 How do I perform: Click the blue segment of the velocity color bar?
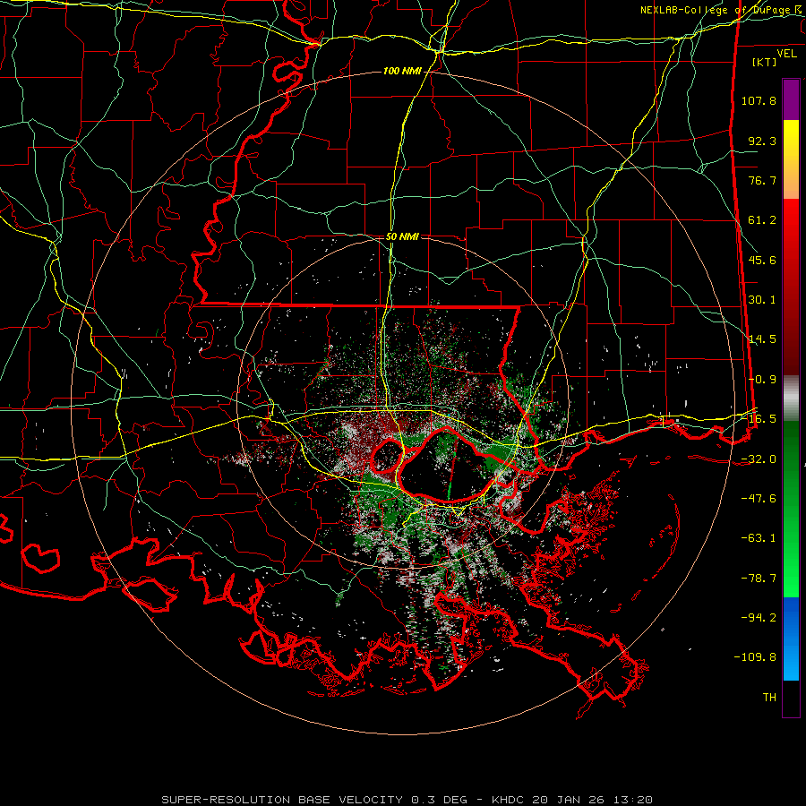click(x=791, y=639)
